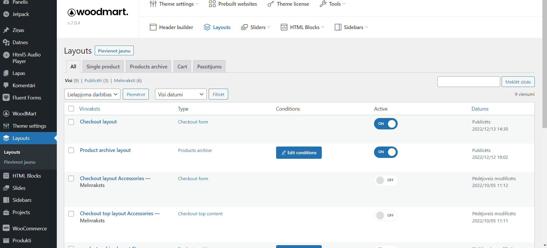Click the Tools wrench icon

[323, 4]
